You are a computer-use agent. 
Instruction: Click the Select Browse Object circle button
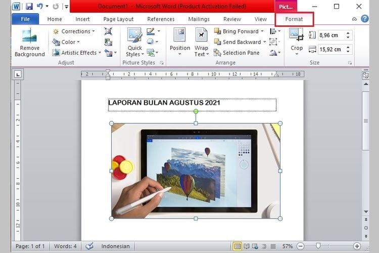click(x=366, y=228)
